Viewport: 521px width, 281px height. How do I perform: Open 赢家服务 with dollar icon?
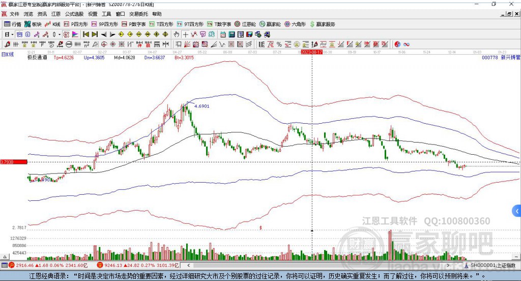click(322, 24)
